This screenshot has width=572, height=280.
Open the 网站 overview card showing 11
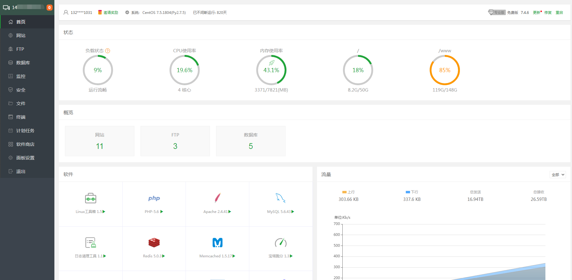tap(100, 141)
